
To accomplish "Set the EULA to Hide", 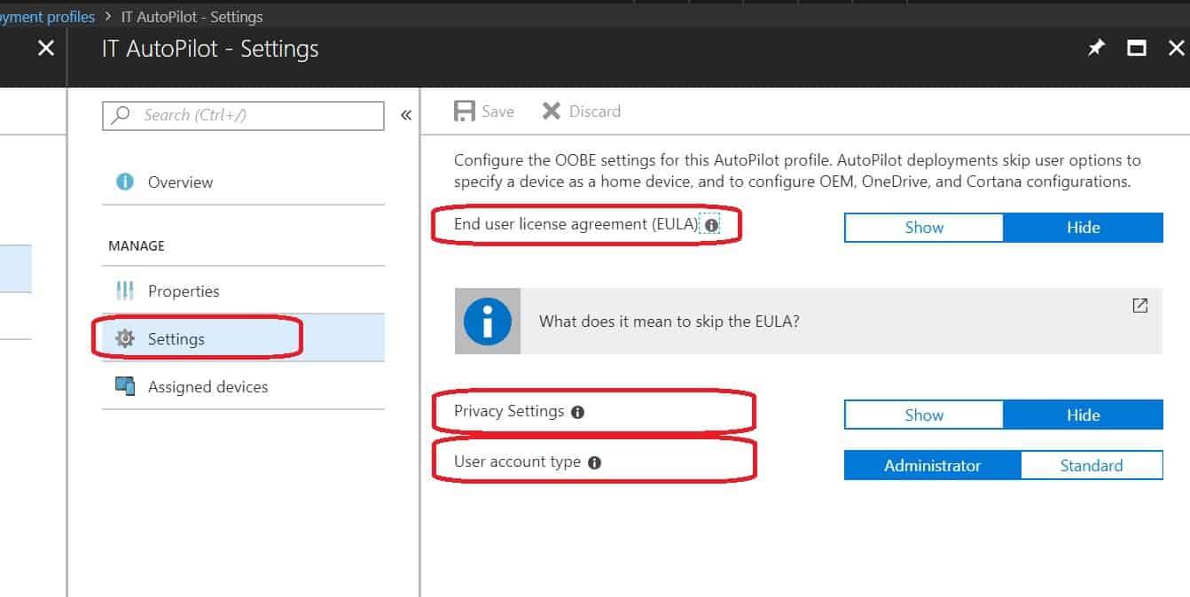I will click(1083, 228).
